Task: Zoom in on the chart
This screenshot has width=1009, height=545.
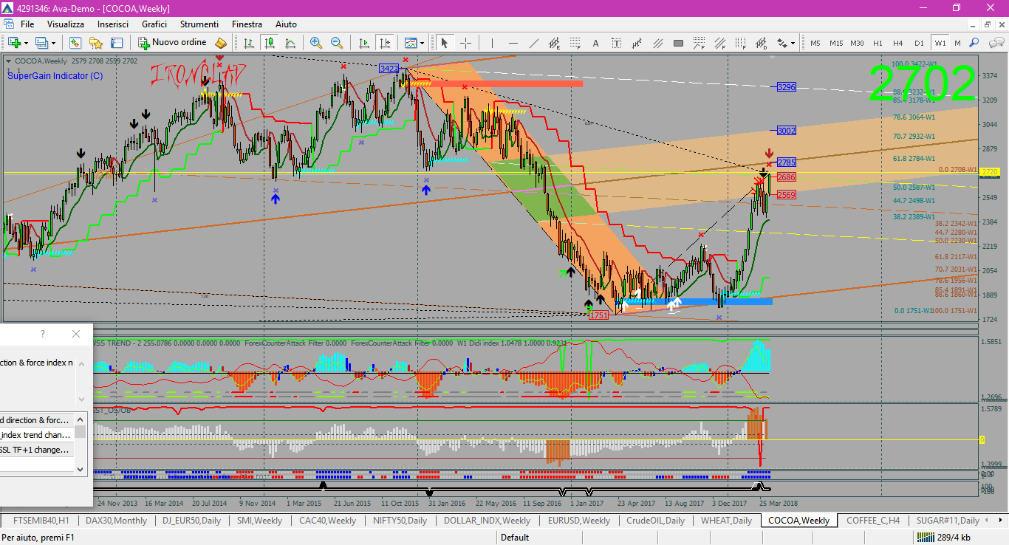Action: [316, 43]
